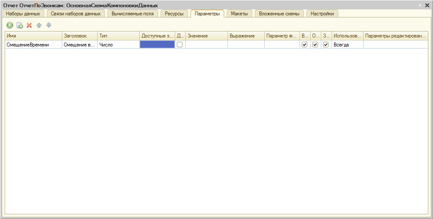Click the Доступные з... column header
This screenshot has width=433, height=219.
tap(157, 36)
